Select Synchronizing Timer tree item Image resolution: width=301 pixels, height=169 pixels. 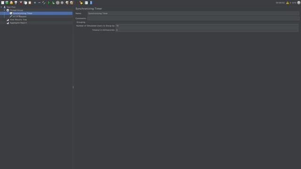23,14
